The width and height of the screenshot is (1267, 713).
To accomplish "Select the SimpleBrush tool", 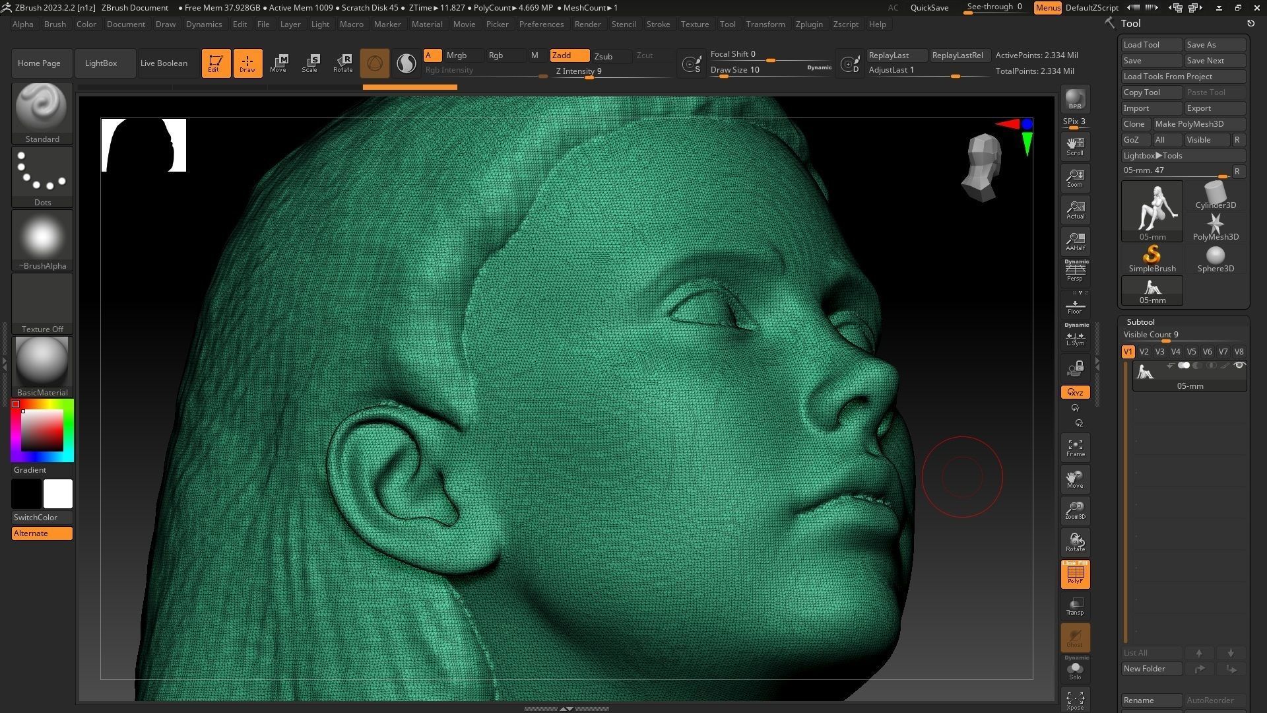I will (x=1152, y=259).
